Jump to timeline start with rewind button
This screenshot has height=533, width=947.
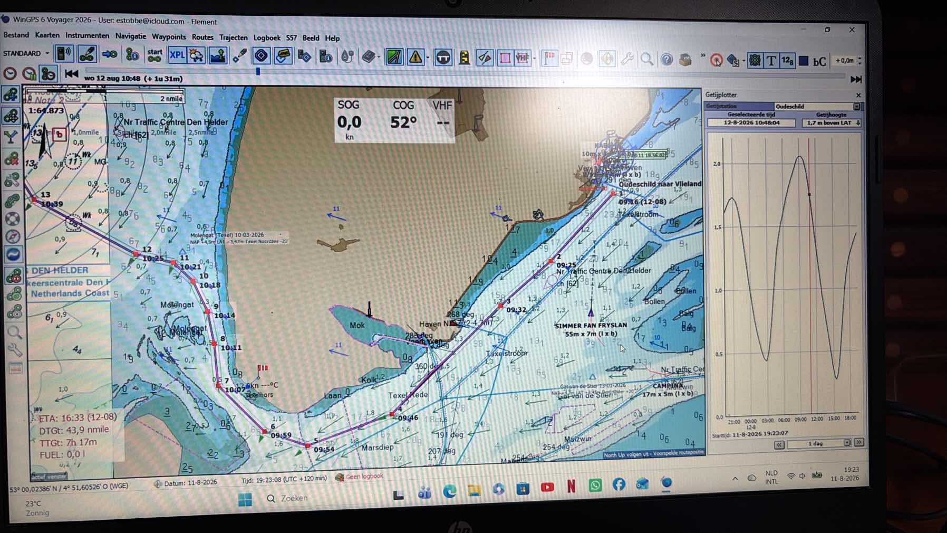tap(71, 74)
